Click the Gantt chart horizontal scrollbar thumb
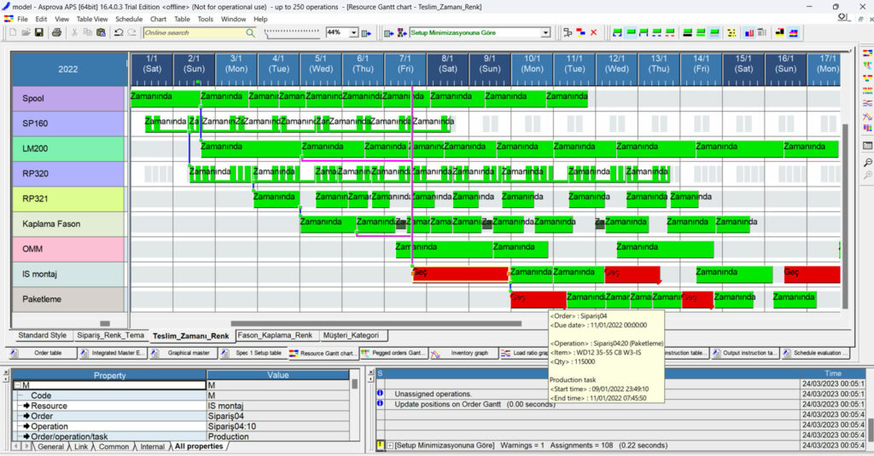Image resolution: width=874 pixels, height=456 pixels. (x=376, y=324)
